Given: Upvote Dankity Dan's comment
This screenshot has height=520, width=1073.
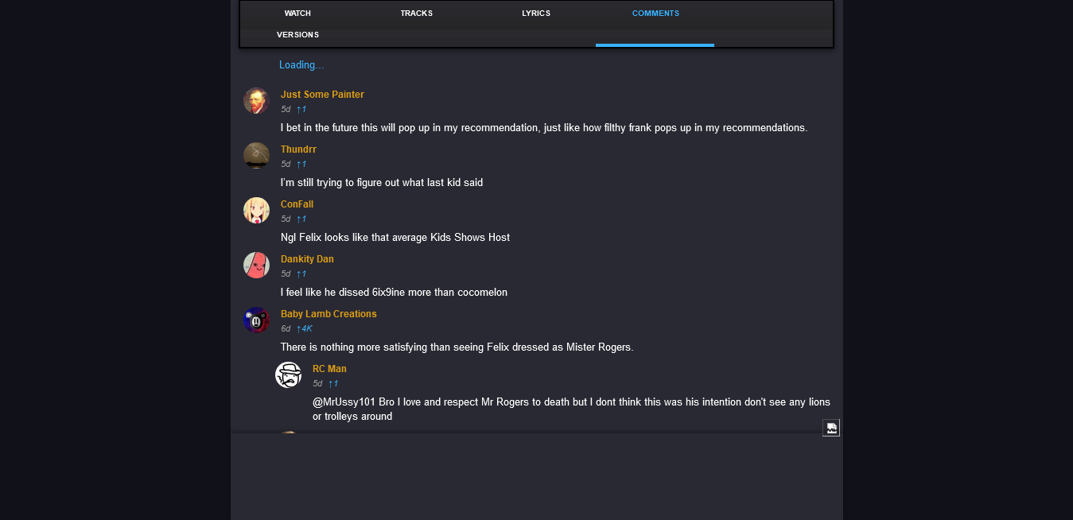Looking at the screenshot, I should click(x=301, y=274).
